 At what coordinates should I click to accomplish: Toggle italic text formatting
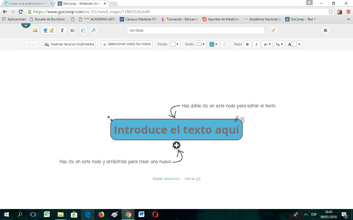point(256,44)
